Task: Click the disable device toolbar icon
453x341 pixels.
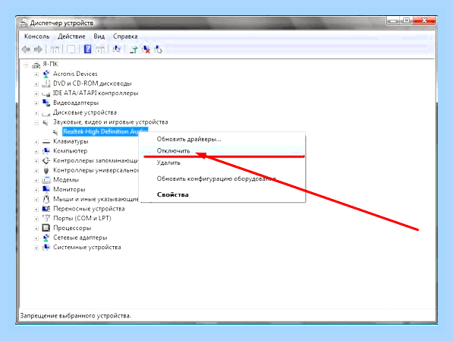Action: click(158, 49)
